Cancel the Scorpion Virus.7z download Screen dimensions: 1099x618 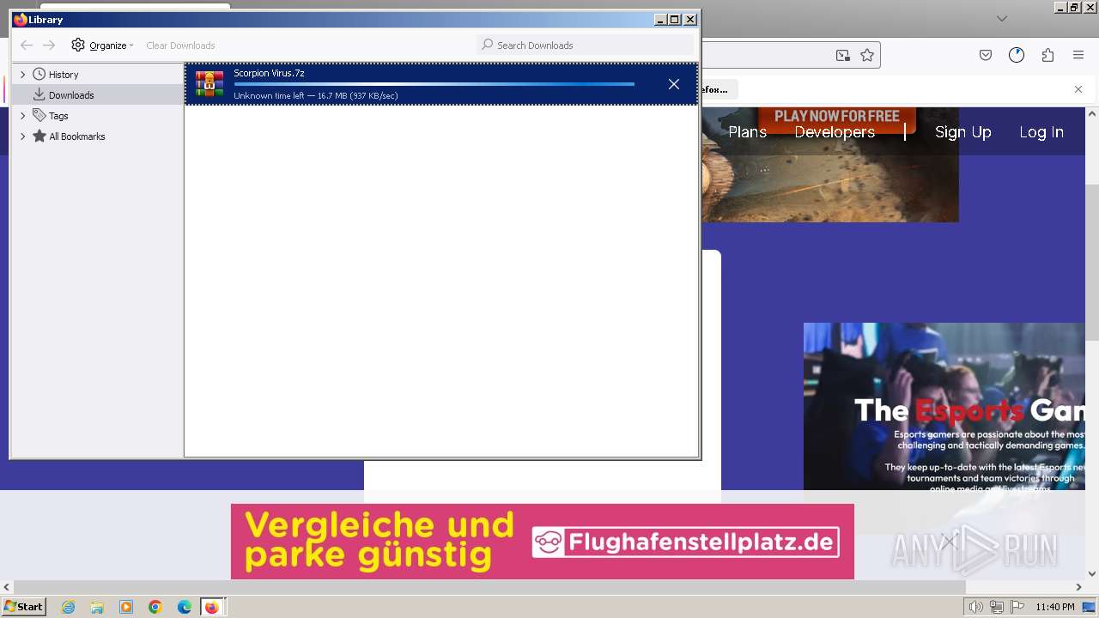pos(674,84)
